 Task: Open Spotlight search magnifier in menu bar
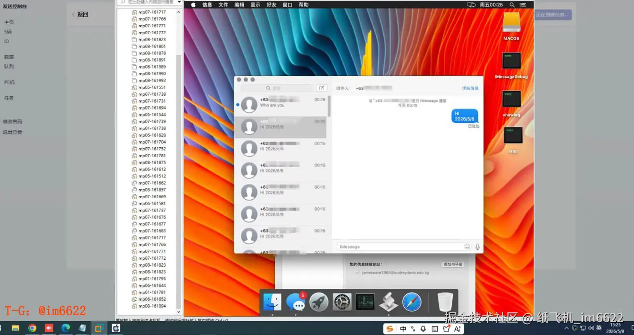point(512,4)
